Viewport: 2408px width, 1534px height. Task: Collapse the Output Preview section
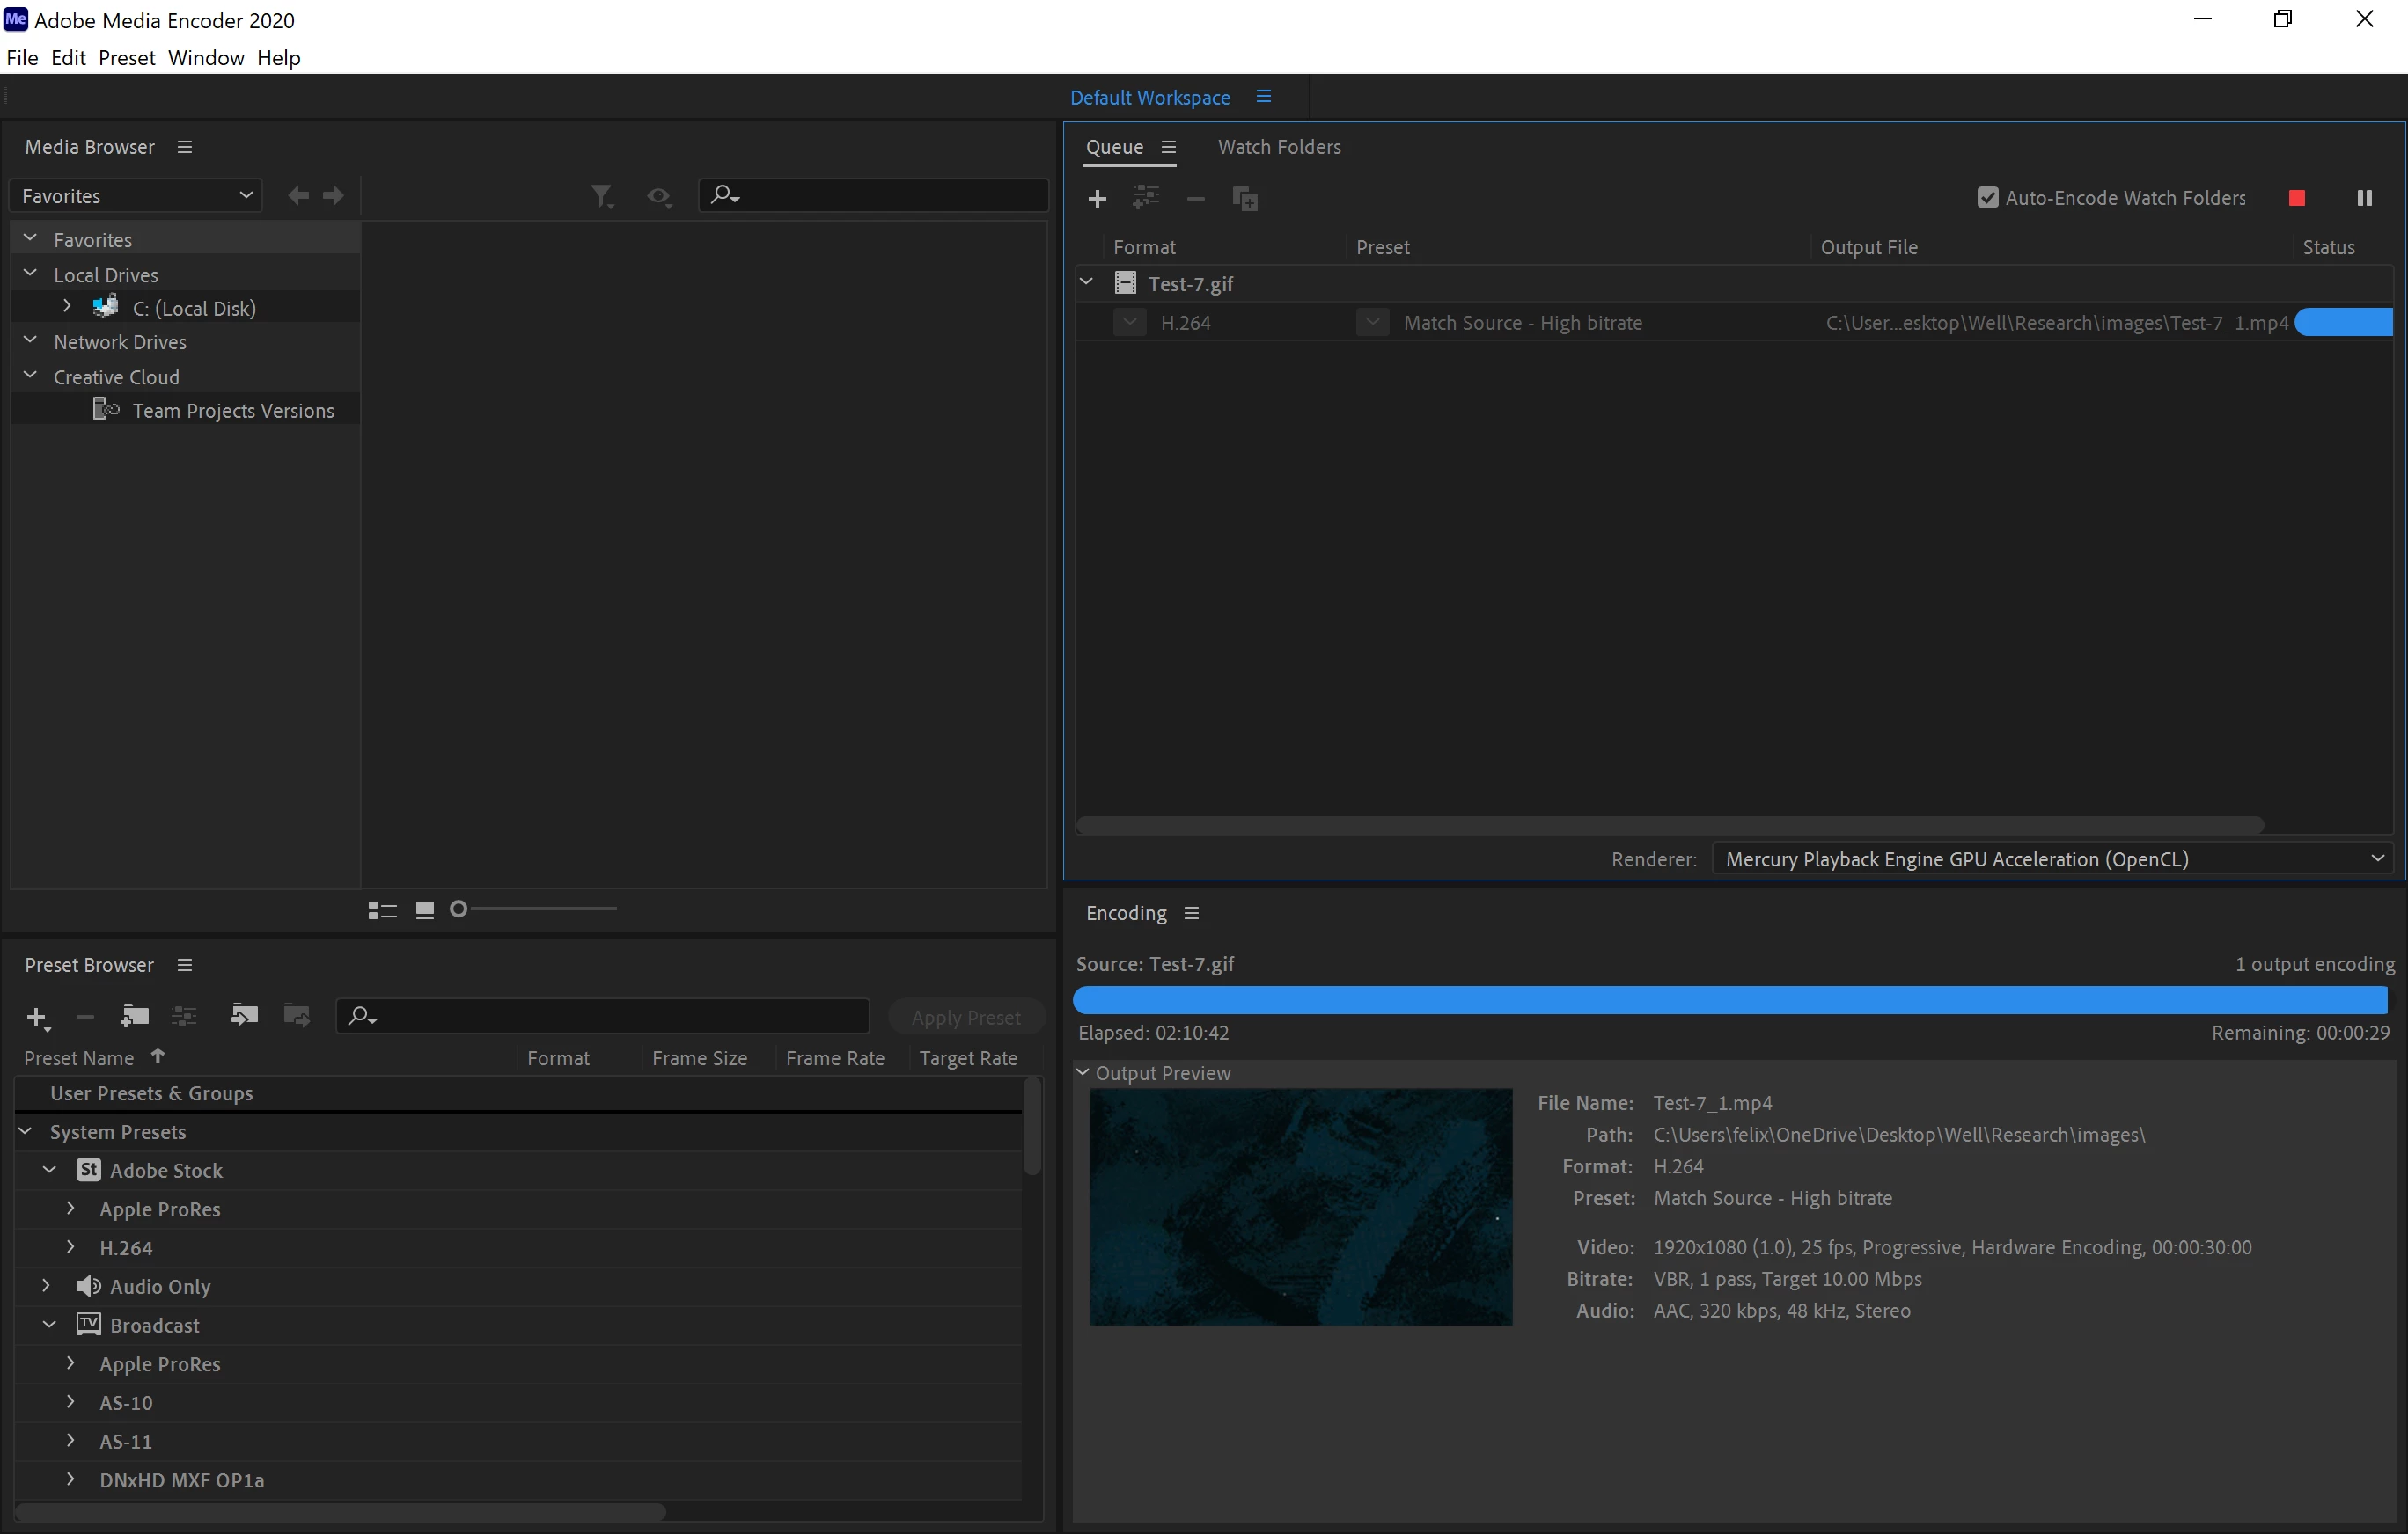click(1082, 1071)
